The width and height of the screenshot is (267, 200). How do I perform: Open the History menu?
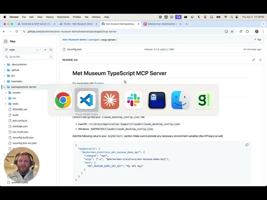[x=50, y=17]
